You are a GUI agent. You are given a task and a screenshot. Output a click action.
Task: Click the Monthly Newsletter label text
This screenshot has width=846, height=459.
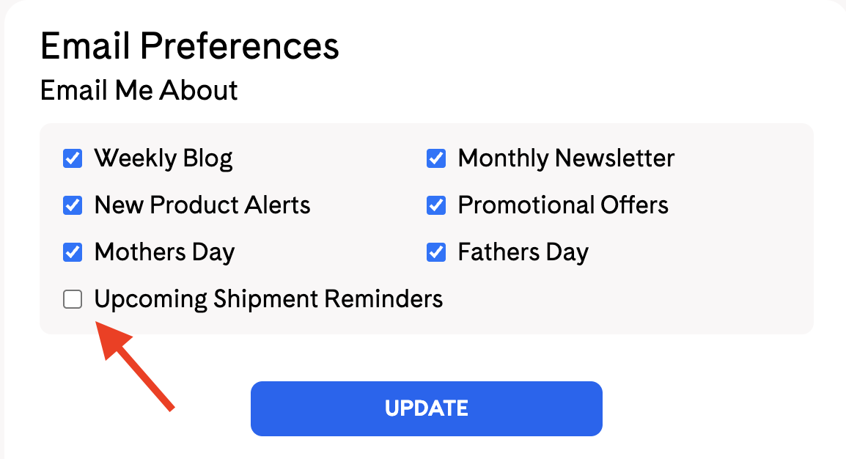(566, 158)
